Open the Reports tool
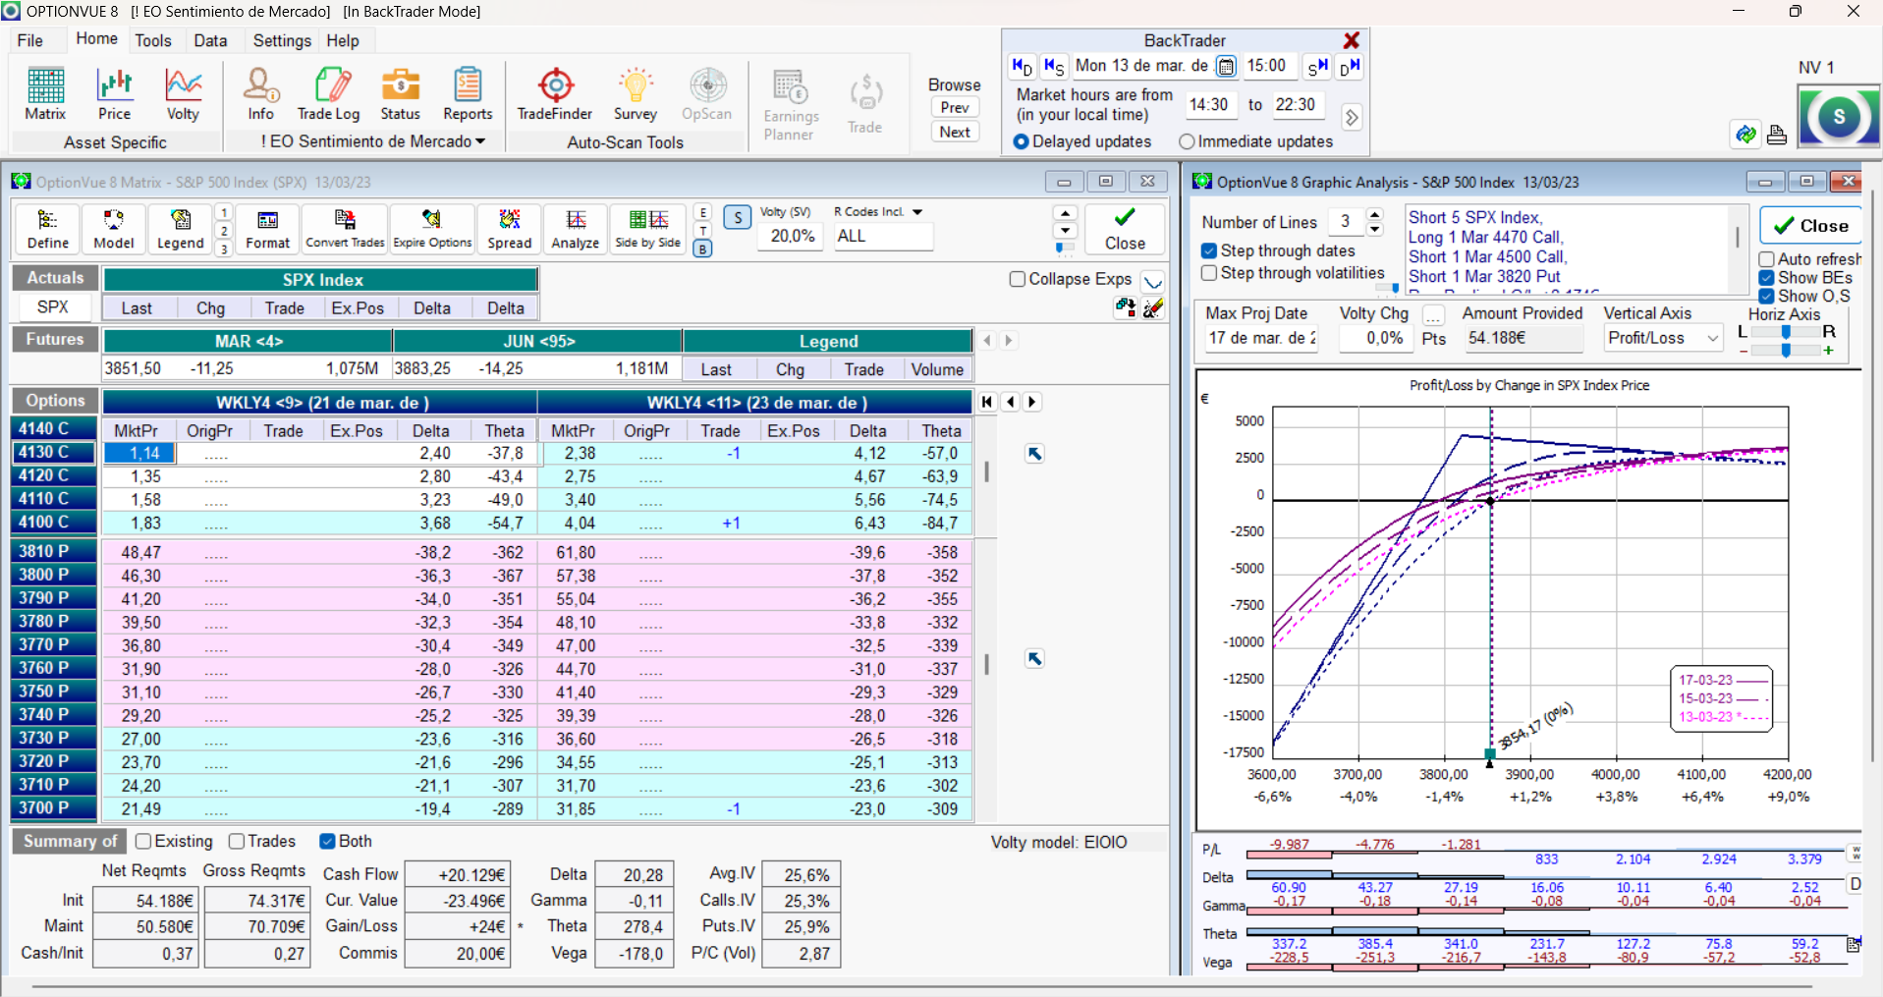1883x997 pixels. click(468, 94)
